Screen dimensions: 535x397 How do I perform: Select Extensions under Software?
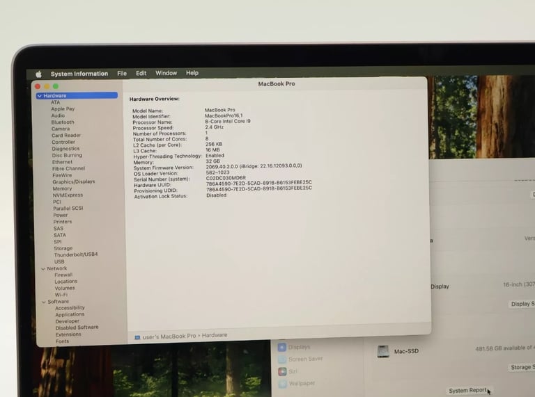[x=68, y=334]
